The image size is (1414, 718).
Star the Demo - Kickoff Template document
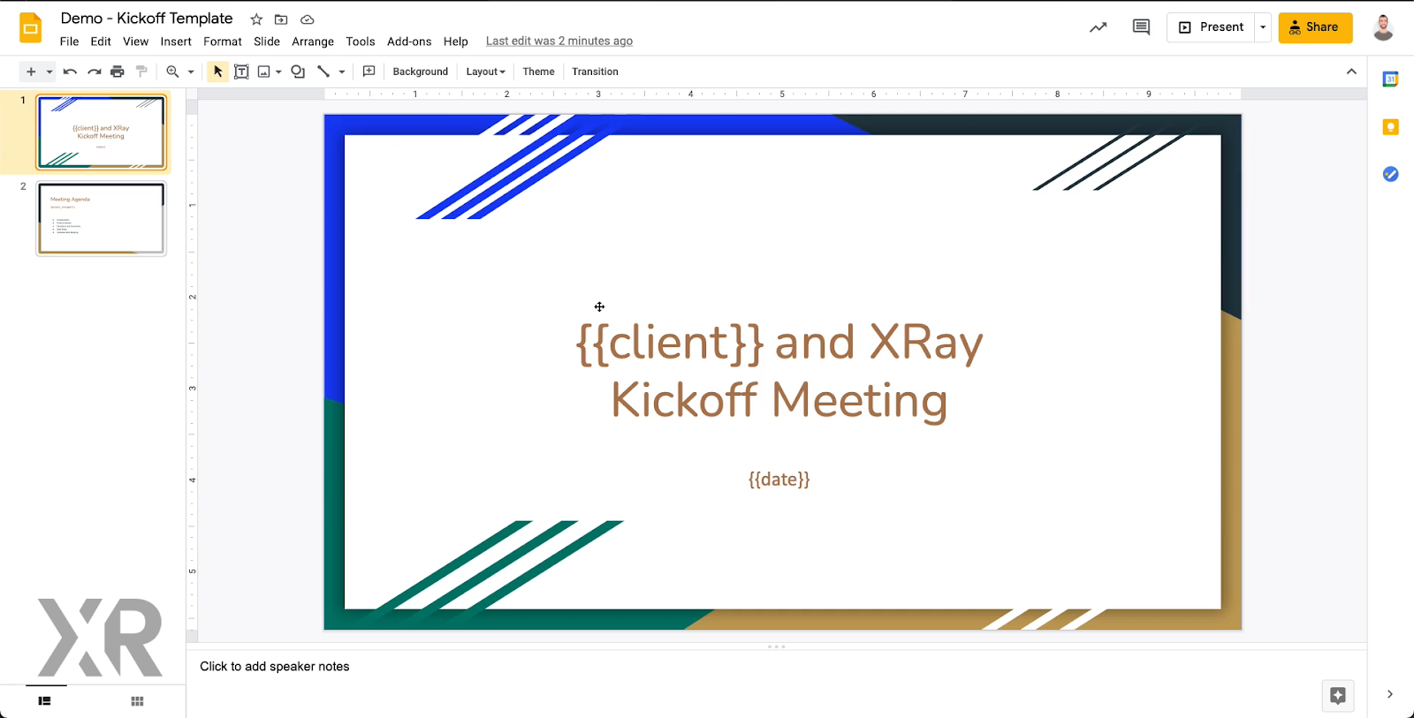click(x=256, y=19)
